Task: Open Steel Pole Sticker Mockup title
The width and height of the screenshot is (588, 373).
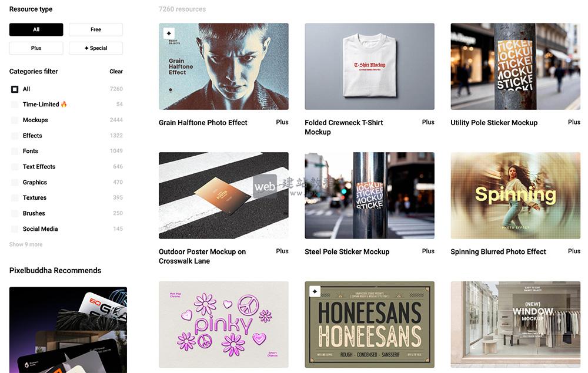Action: (347, 251)
